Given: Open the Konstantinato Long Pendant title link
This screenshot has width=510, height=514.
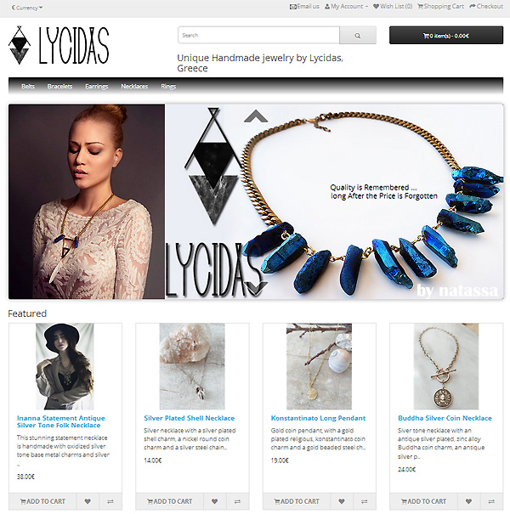Looking at the screenshot, I should point(318,418).
